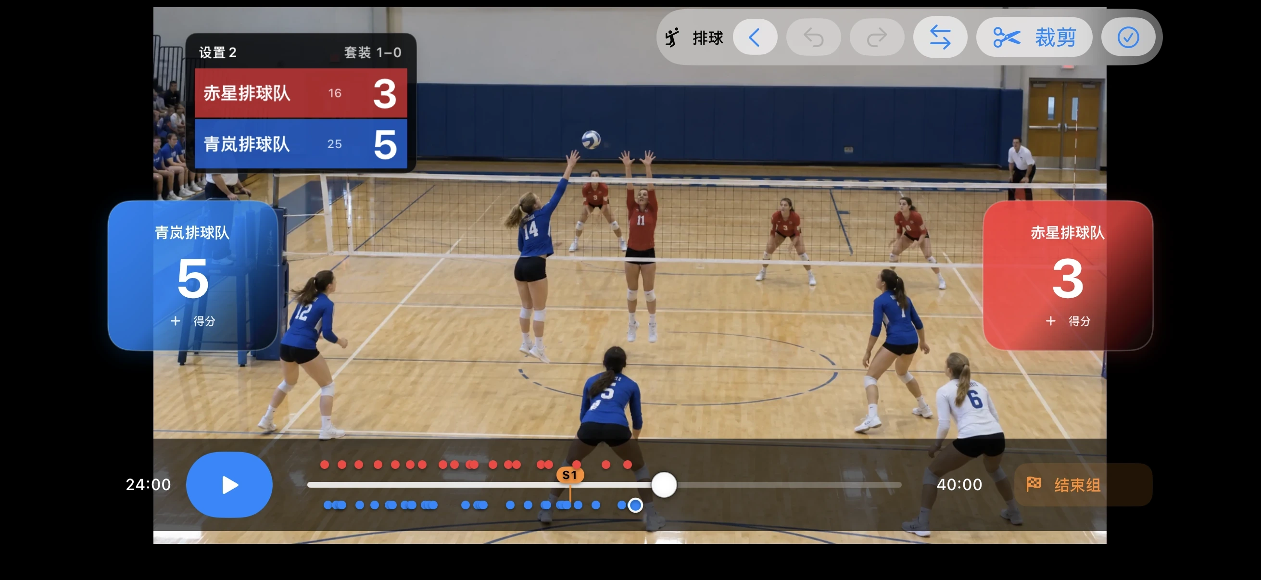This screenshot has width=1261, height=580.
Task: Click the 套装 1-0 set score label
Action: tap(373, 52)
